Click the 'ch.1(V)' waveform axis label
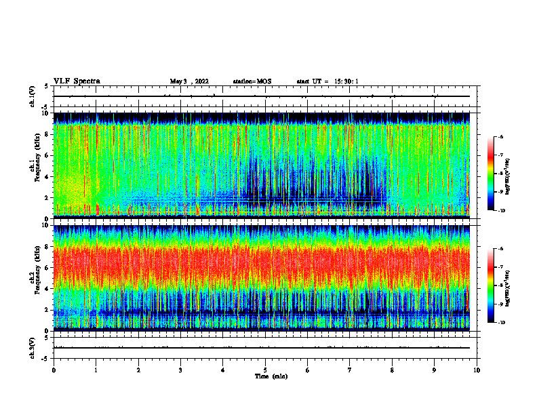 (x=32, y=96)
